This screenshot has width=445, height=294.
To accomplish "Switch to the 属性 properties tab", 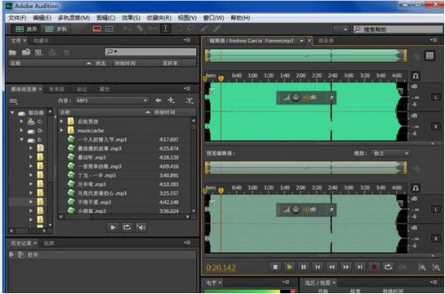I will pyautogui.click(x=104, y=90).
